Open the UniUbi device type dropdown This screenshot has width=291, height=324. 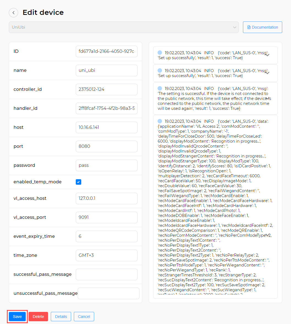124,27
